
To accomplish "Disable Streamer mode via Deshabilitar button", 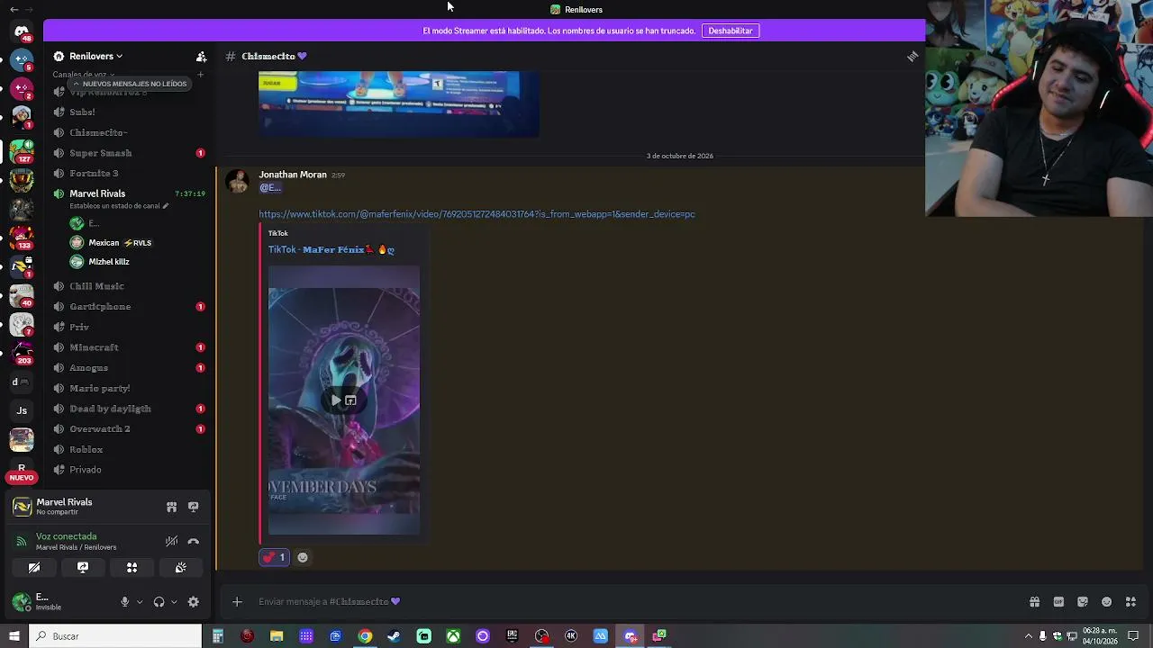I will click(731, 31).
